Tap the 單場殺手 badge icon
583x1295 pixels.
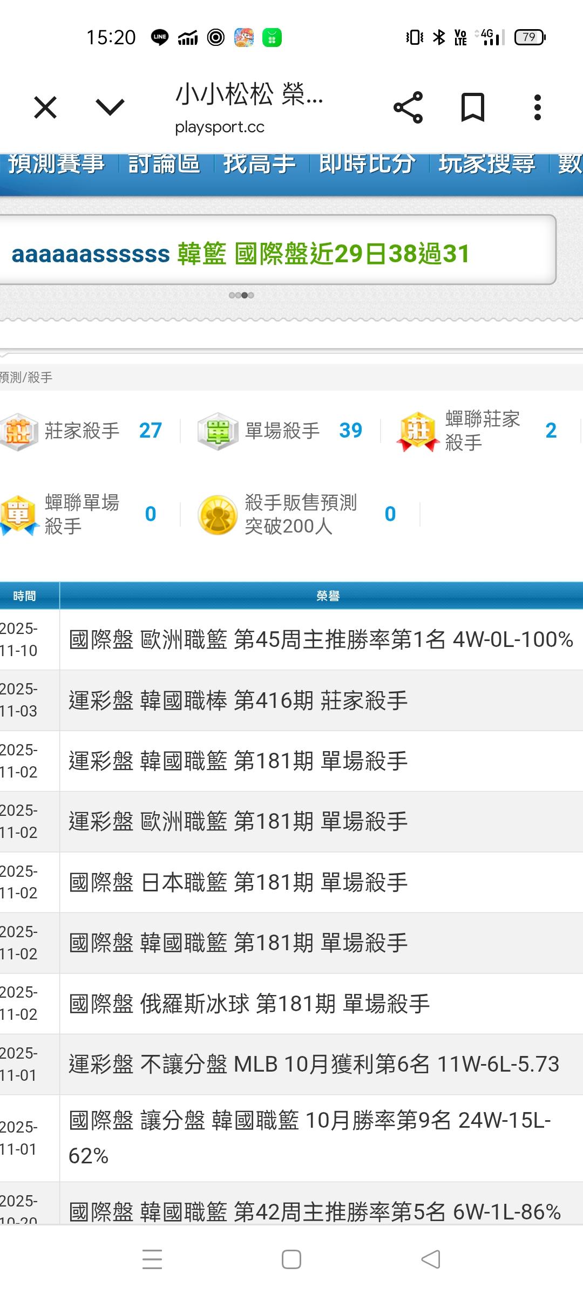pos(218,431)
